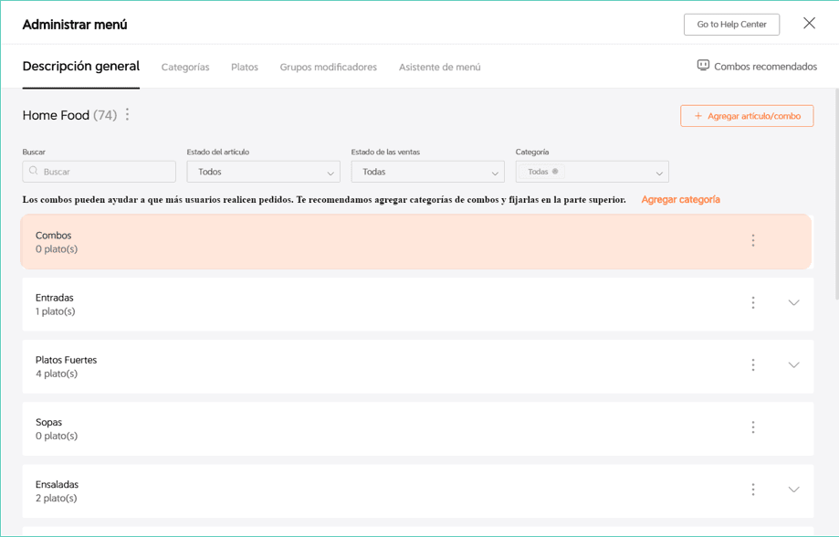Click the Sopas category name
The height and width of the screenshot is (537, 839).
point(48,422)
